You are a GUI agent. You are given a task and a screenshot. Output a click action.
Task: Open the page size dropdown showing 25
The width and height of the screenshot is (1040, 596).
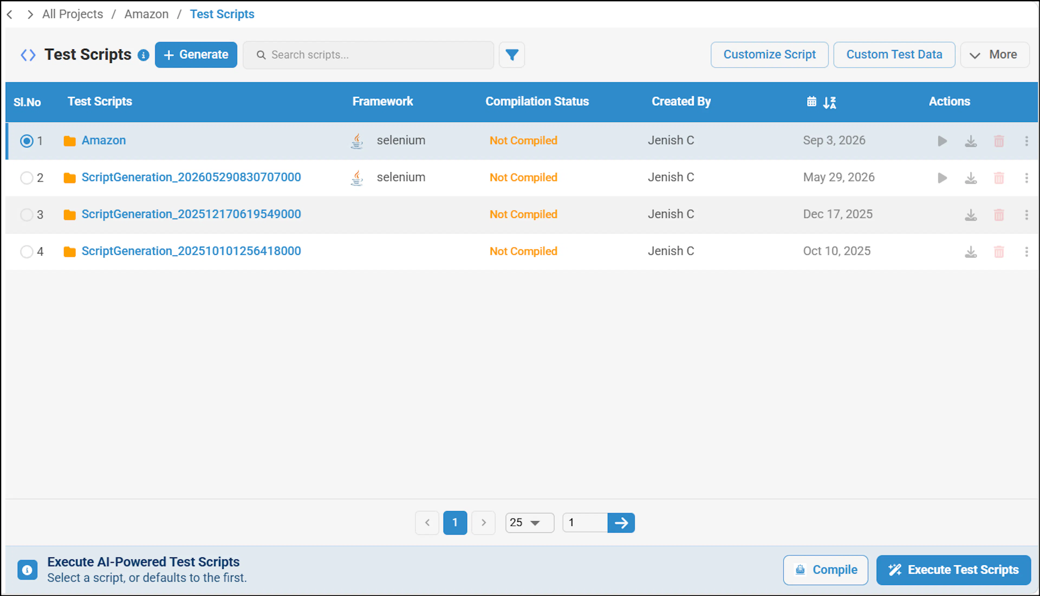click(529, 523)
